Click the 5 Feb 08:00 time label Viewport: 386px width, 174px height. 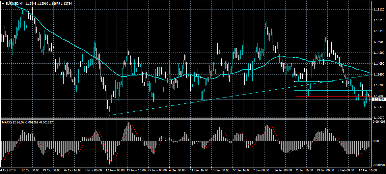[x=346, y=170]
